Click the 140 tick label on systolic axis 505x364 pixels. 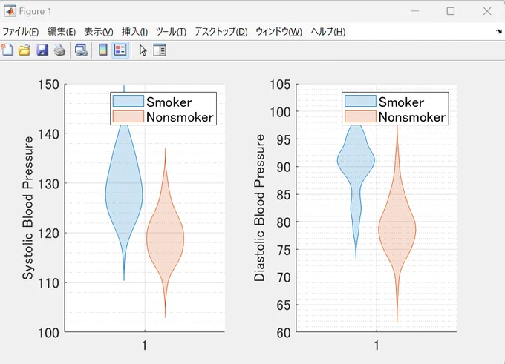(x=48, y=134)
